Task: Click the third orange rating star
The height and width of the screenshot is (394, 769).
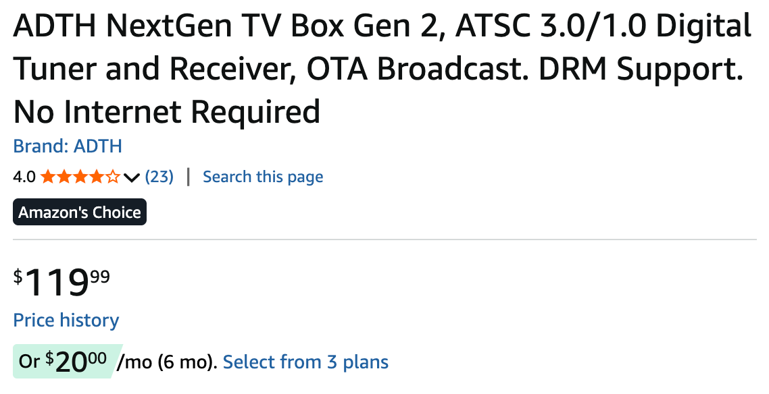Action: pos(80,177)
